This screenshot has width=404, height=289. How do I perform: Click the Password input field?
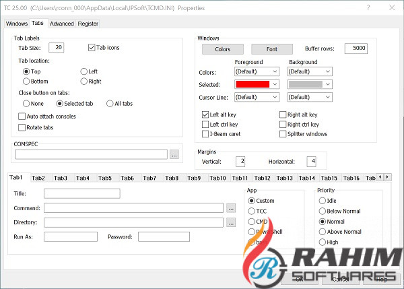pyautogui.click(x=164, y=236)
